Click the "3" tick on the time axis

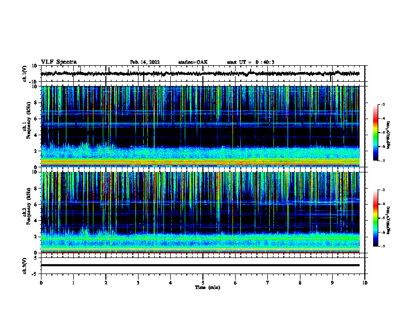[x=138, y=283]
